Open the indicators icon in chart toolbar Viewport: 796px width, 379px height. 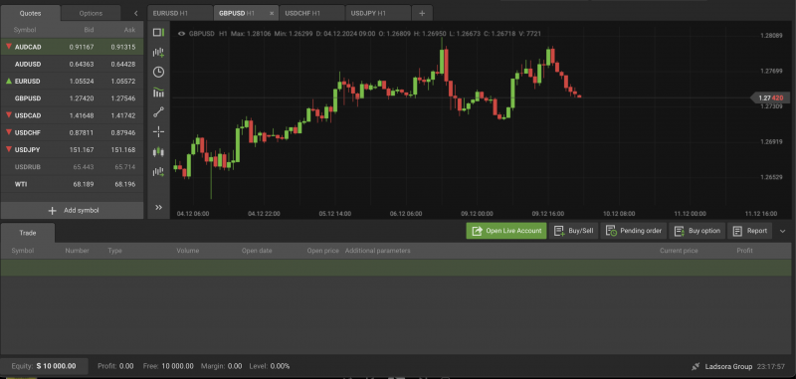tap(159, 93)
